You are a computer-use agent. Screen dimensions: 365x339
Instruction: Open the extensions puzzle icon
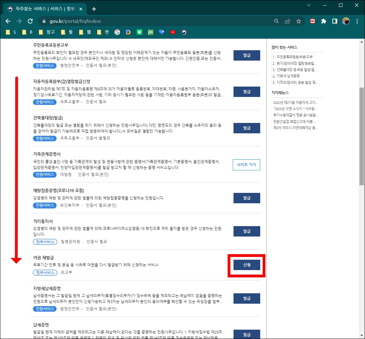[324, 21]
